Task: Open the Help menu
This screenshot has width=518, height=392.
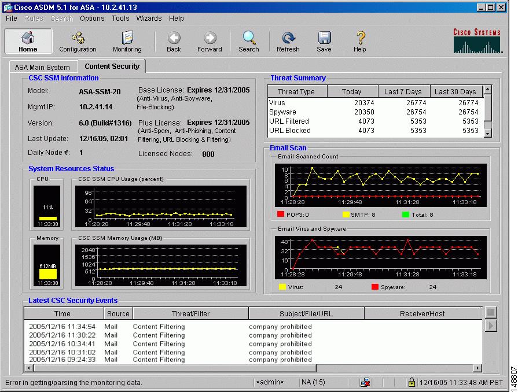Action: pos(177,19)
